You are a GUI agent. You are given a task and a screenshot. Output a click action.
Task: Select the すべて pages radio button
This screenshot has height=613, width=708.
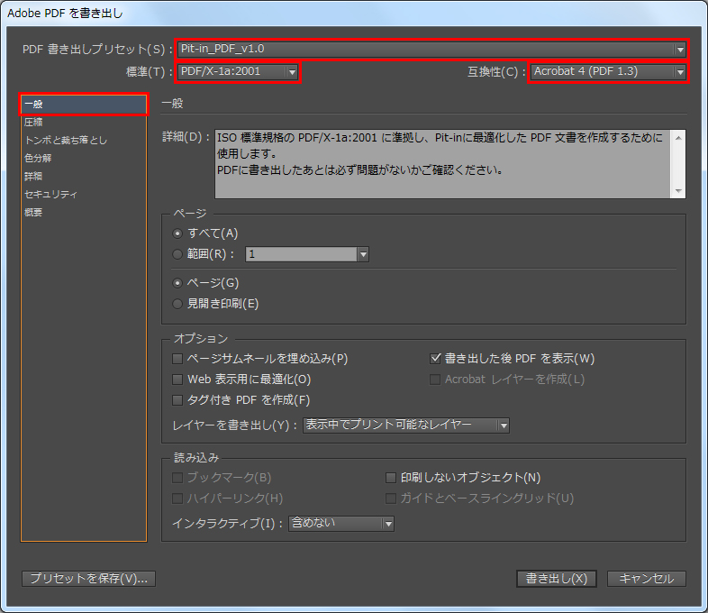[177, 233]
